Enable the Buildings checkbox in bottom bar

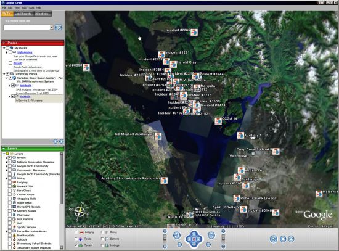tap(102, 245)
